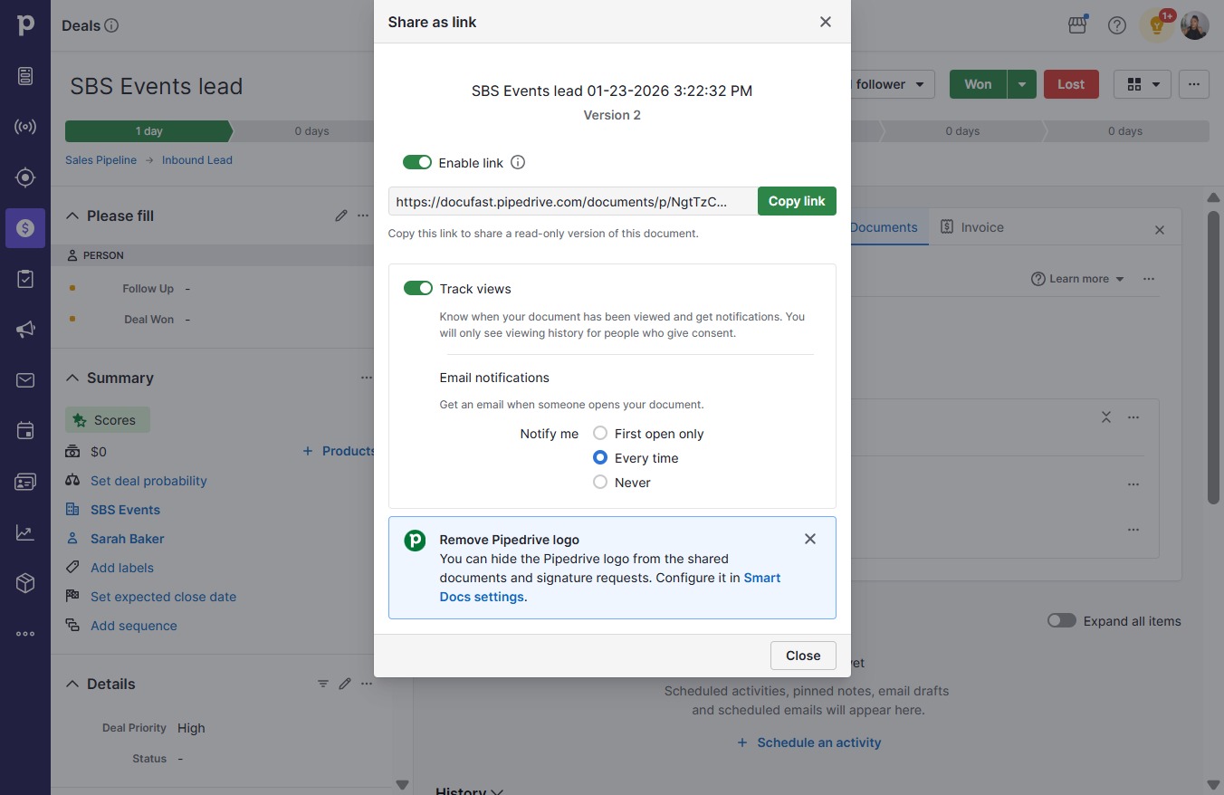Edit the Details section with pencil
The width and height of the screenshot is (1224, 795).
pos(345,684)
